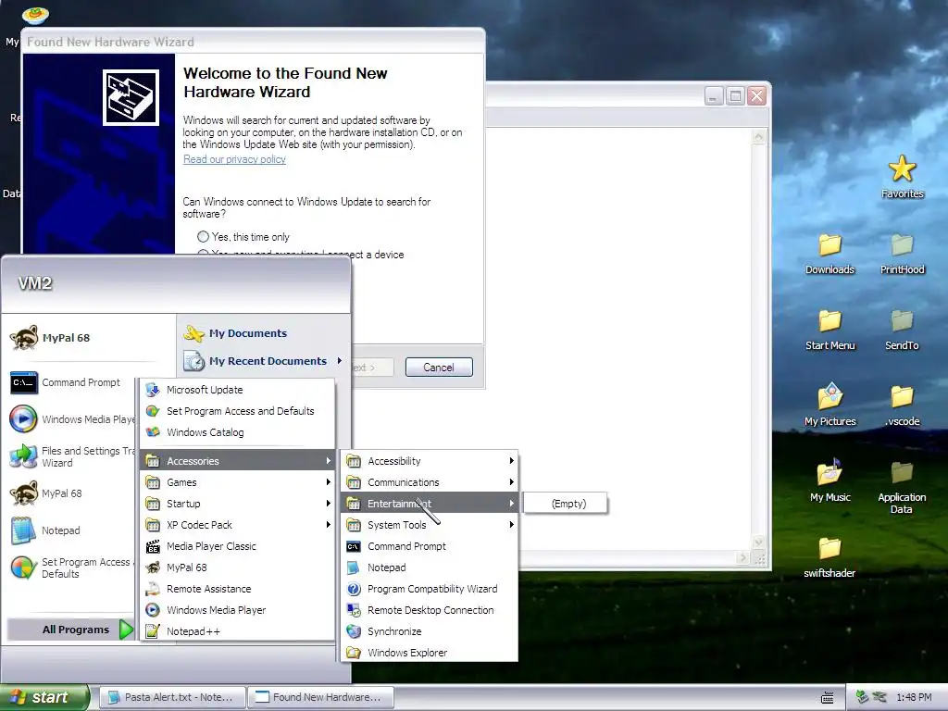Select Start Menu folder on desktop
Viewport: 948px width, 711px height.
829,329
